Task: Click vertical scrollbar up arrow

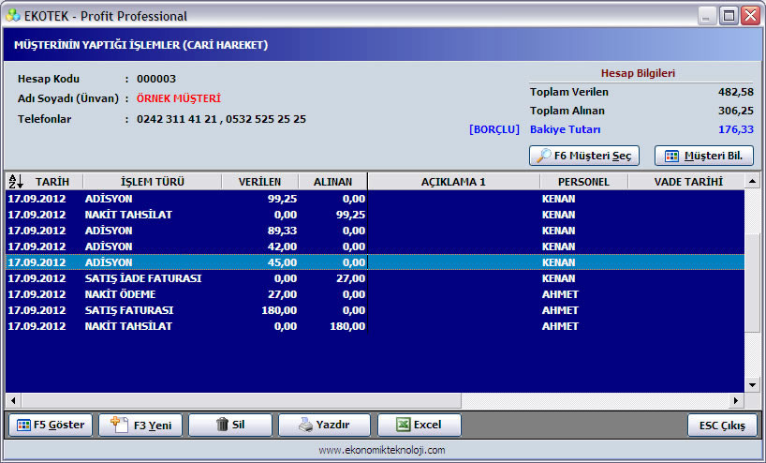Action: 752,181
